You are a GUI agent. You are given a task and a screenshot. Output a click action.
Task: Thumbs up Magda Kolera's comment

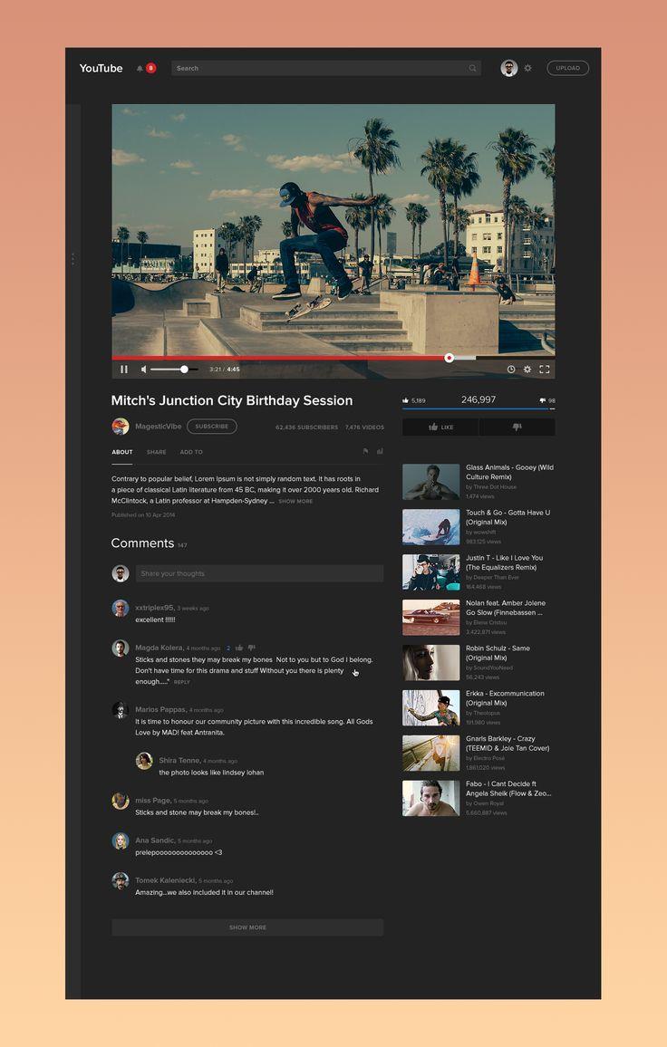239,648
